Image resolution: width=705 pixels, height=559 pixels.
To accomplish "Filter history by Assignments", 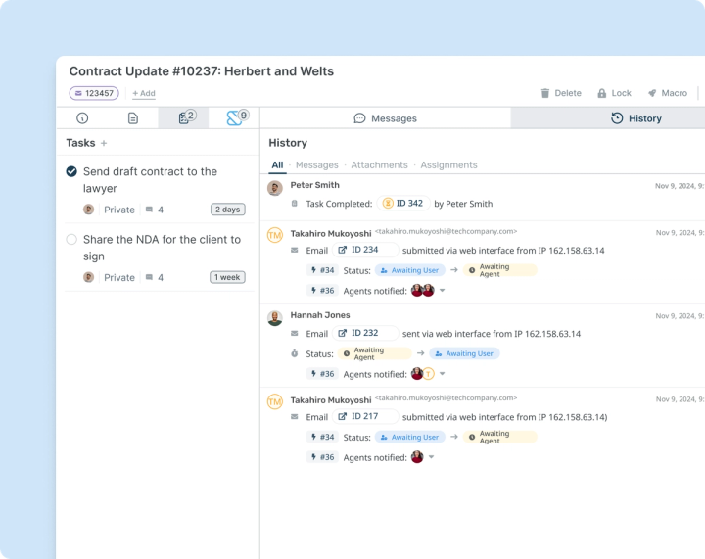I will coord(448,164).
